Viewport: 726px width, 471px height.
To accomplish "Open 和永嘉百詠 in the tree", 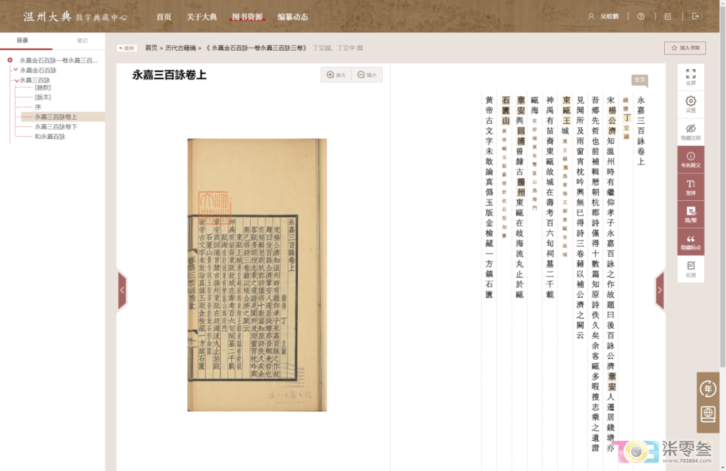I will pyautogui.click(x=50, y=136).
